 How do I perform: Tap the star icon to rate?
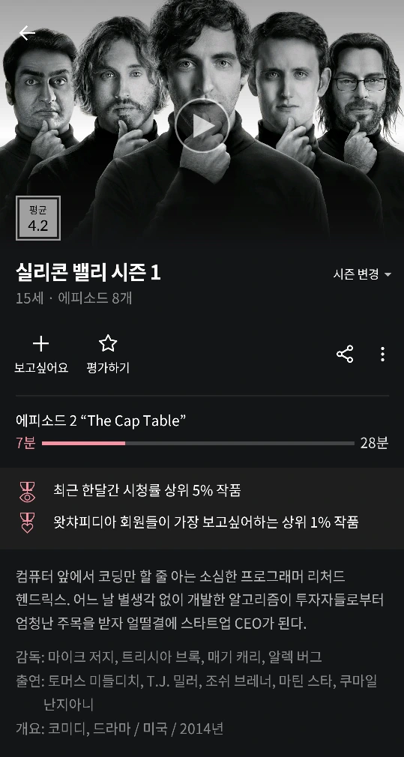point(108,343)
